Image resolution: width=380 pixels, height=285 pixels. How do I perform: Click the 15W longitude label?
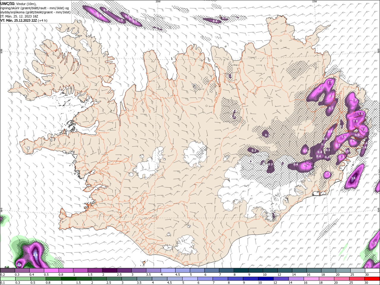(314, 1)
